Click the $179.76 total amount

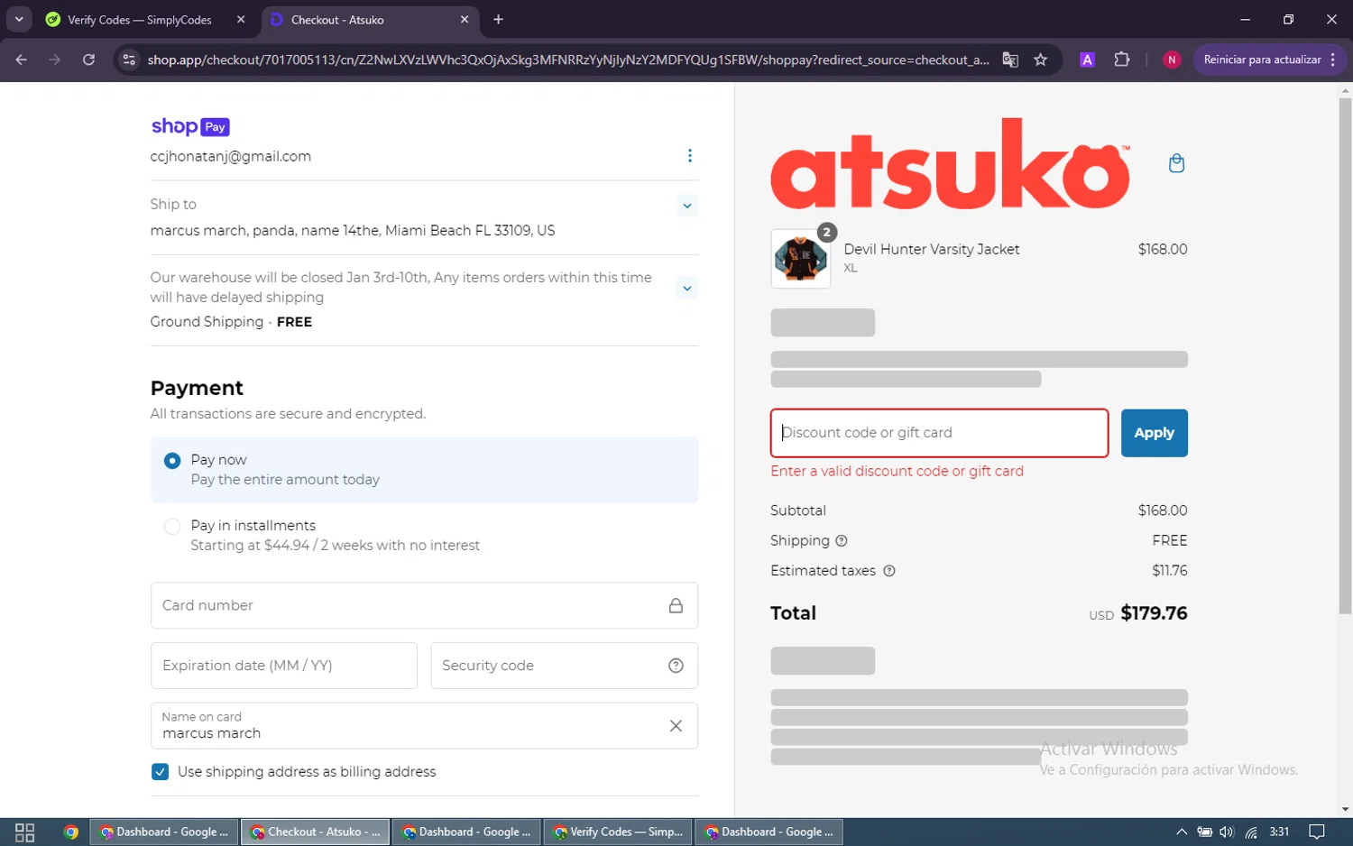click(x=1154, y=613)
